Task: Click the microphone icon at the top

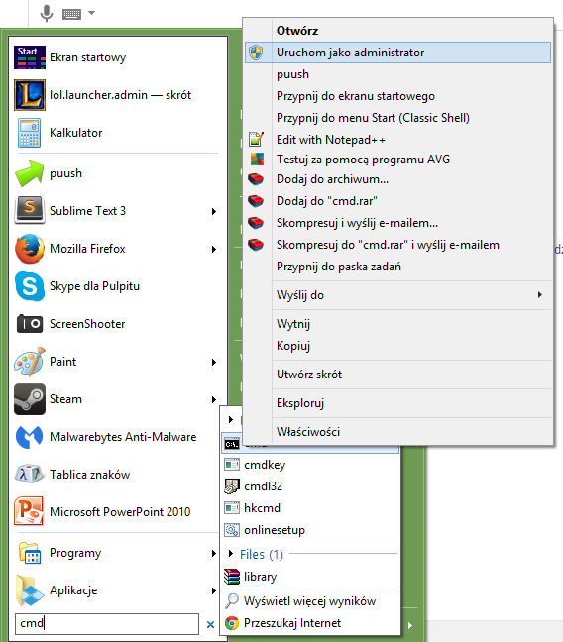Action: pyautogui.click(x=47, y=13)
